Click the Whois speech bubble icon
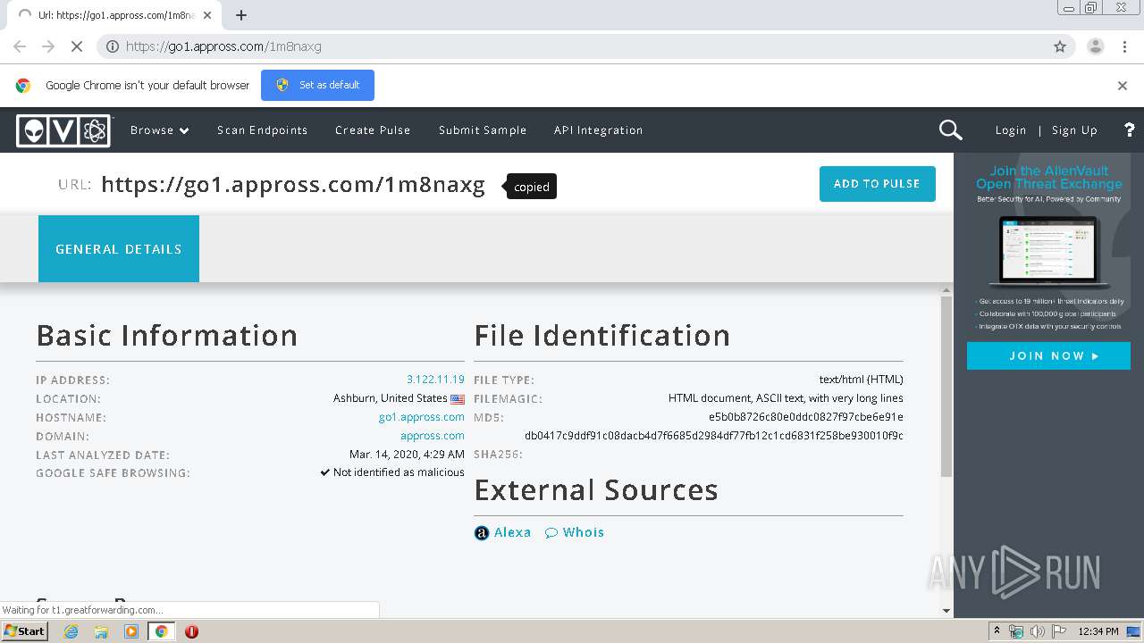 click(x=551, y=533)
